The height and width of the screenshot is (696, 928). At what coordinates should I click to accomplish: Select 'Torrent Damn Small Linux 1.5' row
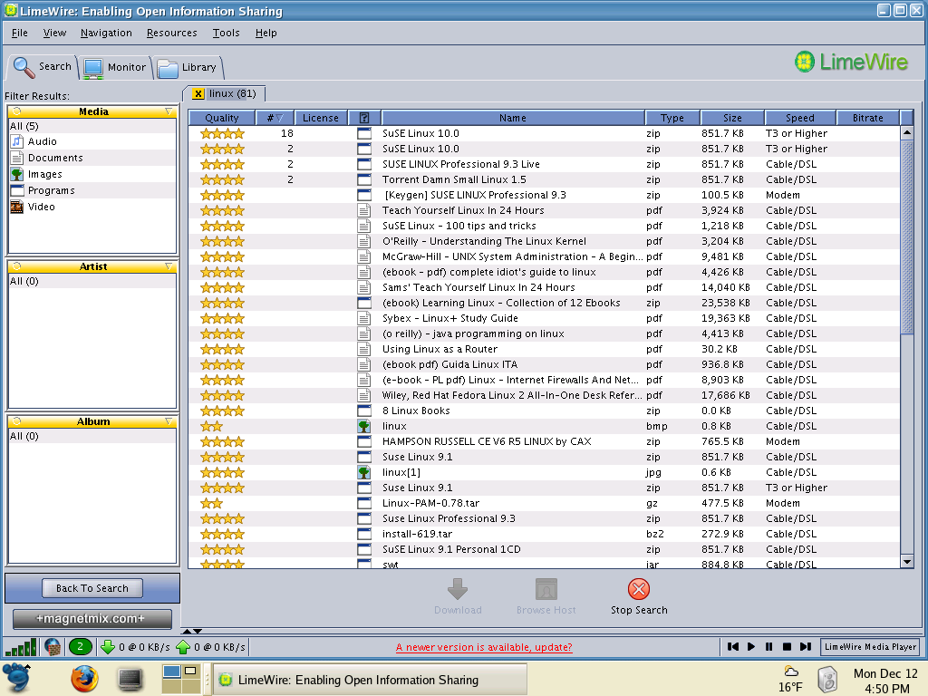pyautogui.click(x=545, y=180)
